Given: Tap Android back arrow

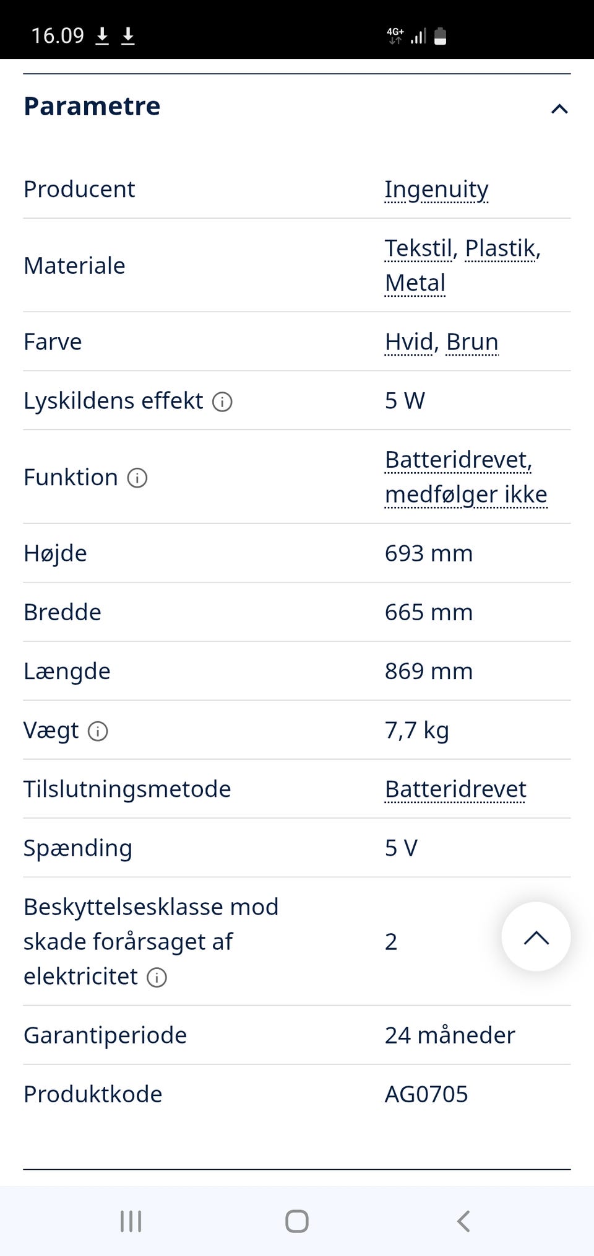Looking at the screenshot, I should click(x=463, y=1221).
